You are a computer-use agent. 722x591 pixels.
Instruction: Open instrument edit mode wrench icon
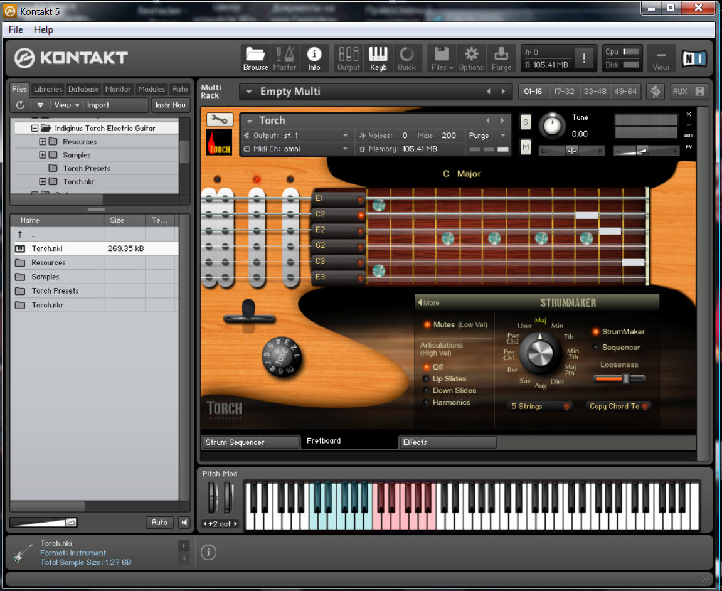pos(219,120)
